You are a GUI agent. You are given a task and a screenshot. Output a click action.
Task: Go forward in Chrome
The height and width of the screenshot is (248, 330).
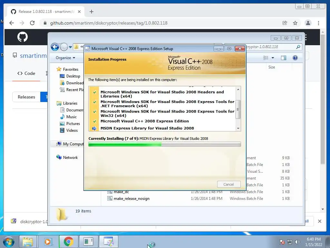click(22, 23)
